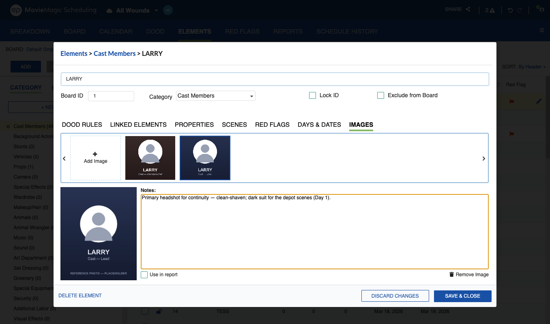Image resolution: width=550 pixels, height=324 pixels.
Task: Click the LARRY element name field
Action: click(275, 79)
